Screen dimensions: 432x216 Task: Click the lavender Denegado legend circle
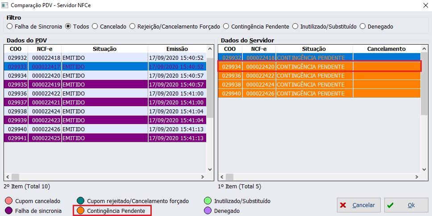207,211
